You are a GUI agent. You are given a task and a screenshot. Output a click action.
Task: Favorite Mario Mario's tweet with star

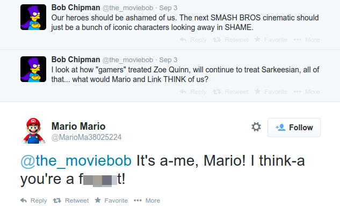[x=111, y=200]
